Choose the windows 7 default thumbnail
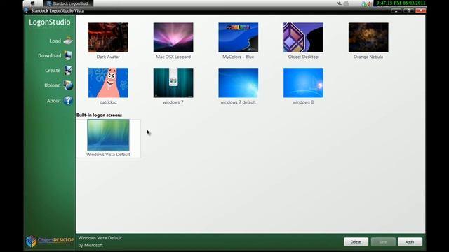This screenshot has height=252, width=449. tap(239, 83)
